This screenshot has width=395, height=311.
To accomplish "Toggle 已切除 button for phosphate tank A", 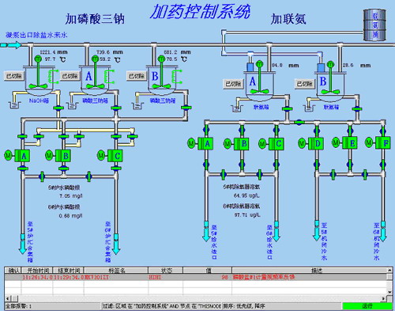I will pos(70,76).
